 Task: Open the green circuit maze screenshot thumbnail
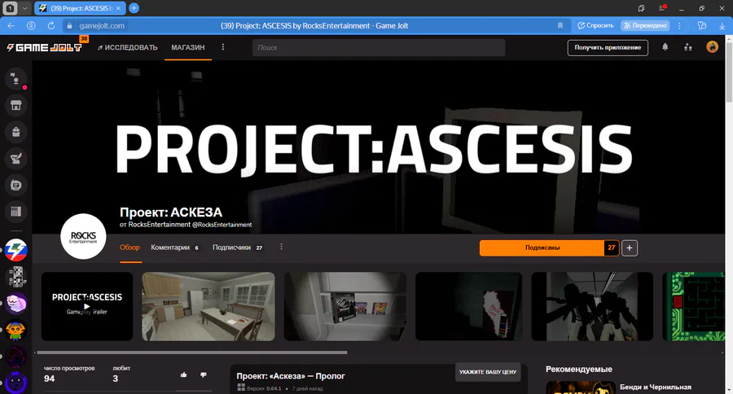[x=693, y=306]
